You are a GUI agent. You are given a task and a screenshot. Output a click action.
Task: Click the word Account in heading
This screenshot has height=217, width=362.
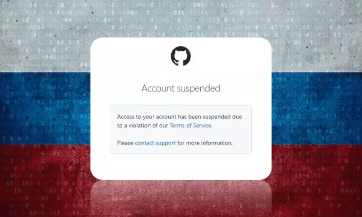point(158,88)
